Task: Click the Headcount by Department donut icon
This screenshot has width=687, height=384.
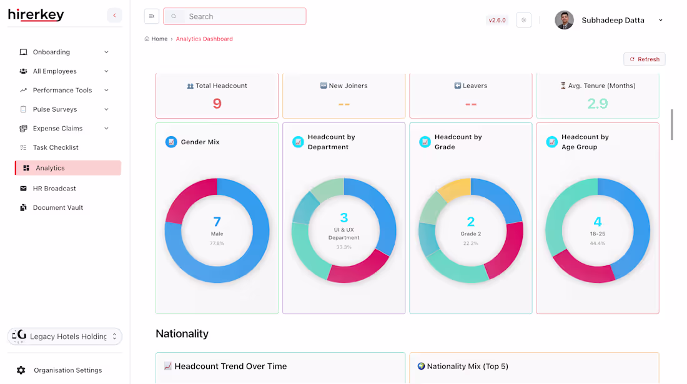Action: click(299, 142)
